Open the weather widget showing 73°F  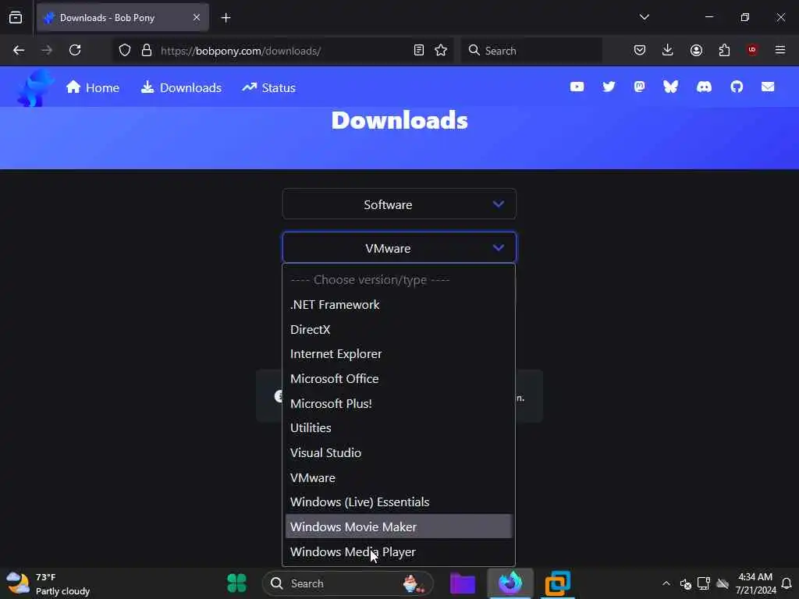[x=48, y=583]
